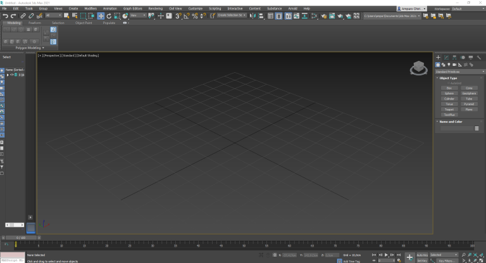Open the reference coordinate system View dropdown
486x263 pixels.
click(138, 15)
